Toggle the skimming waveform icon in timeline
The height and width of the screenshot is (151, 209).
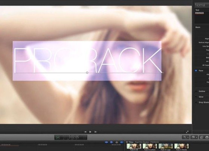click(106, 142)
